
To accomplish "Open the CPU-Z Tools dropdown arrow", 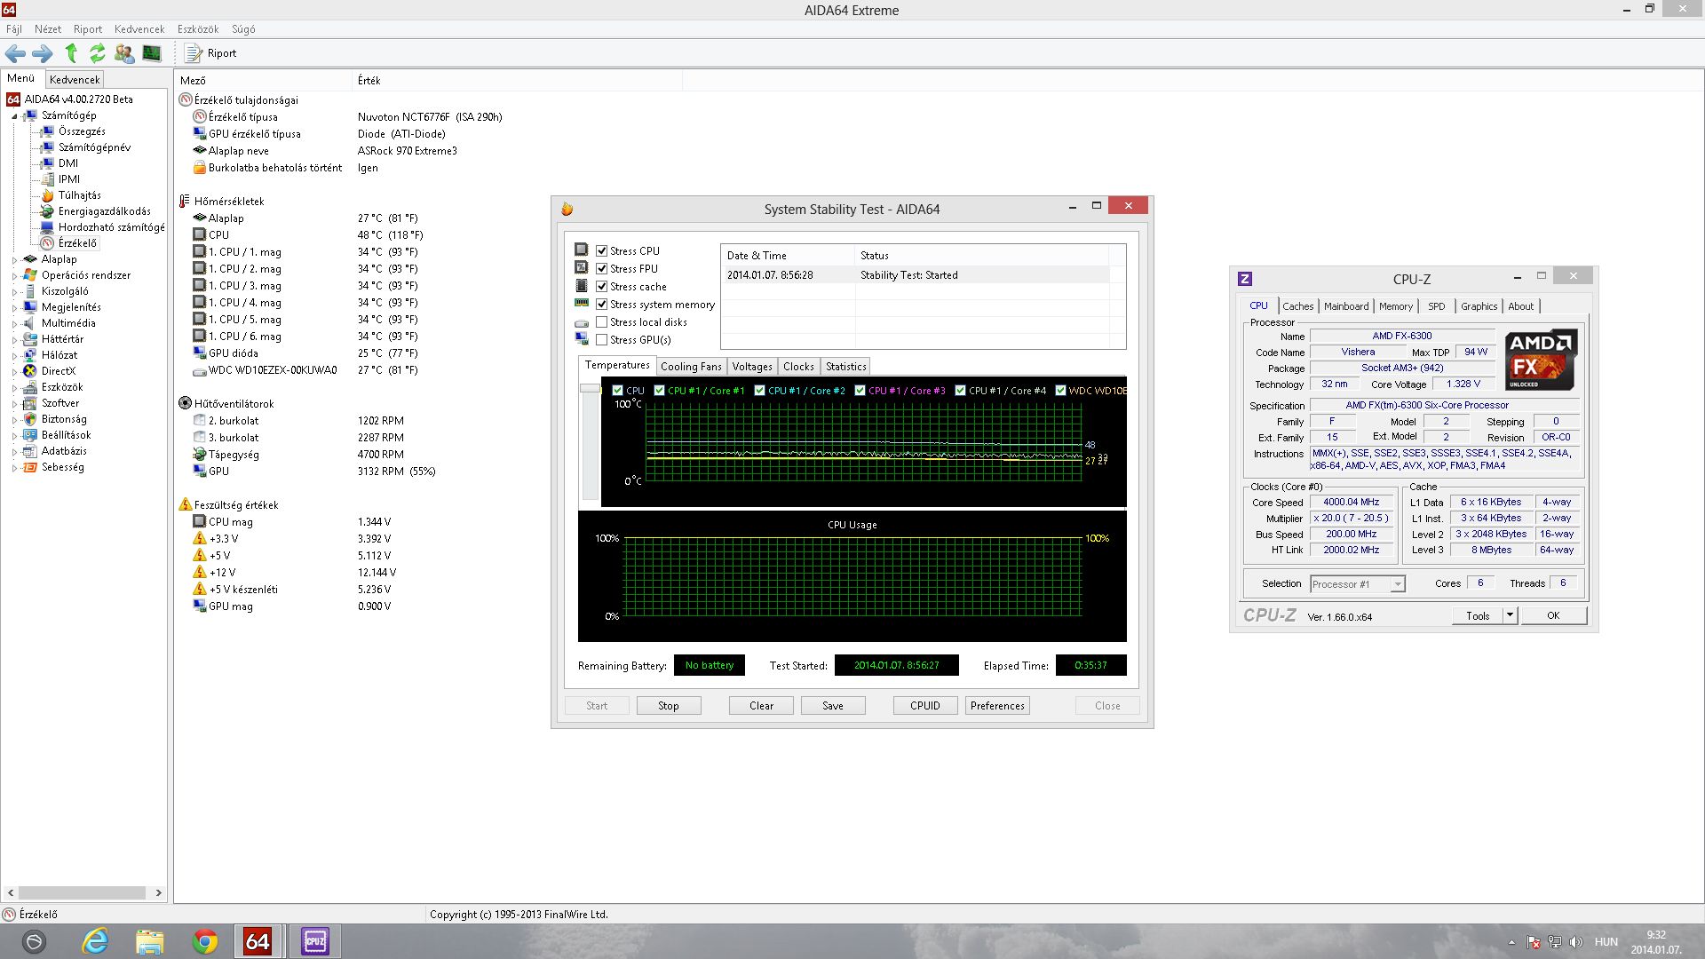I will [1510, 615].
